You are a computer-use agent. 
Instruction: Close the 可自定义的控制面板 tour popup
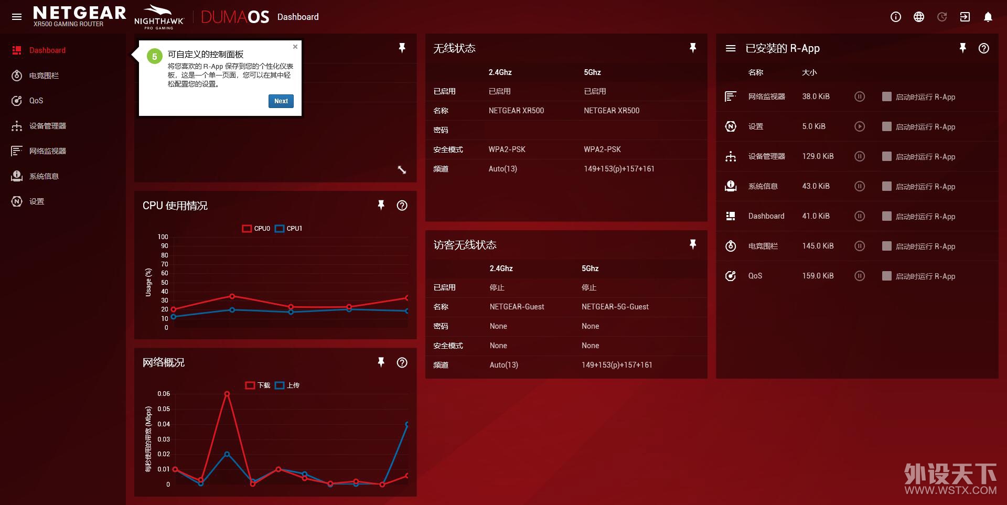295,47
